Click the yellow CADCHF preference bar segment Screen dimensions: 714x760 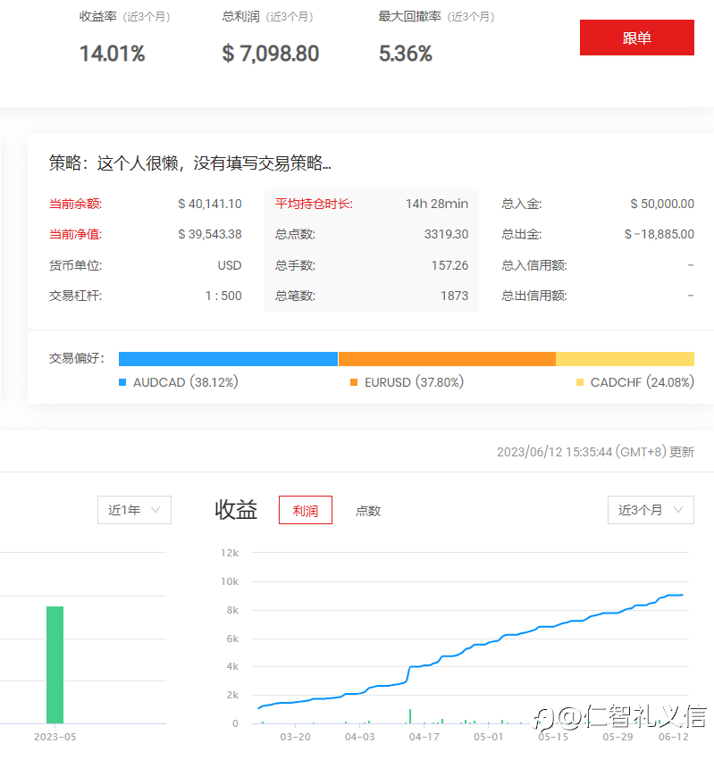(625, 359)
